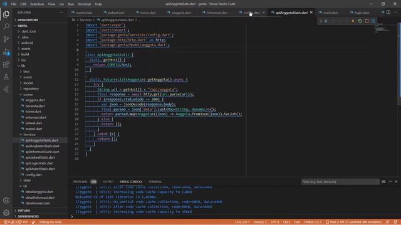Click feedback icon in status bar
Viewport: 401px width, 225px height.
coord(388,222)
